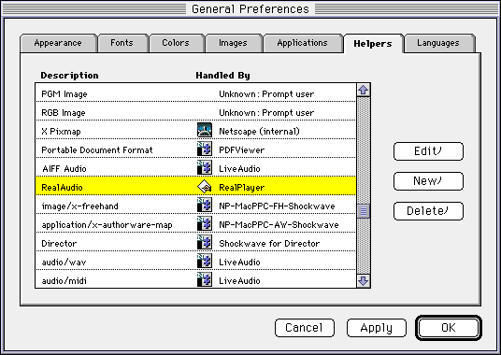
Task: Click the Netscape icon beside X Pixmap
Action: coord(205,130)
